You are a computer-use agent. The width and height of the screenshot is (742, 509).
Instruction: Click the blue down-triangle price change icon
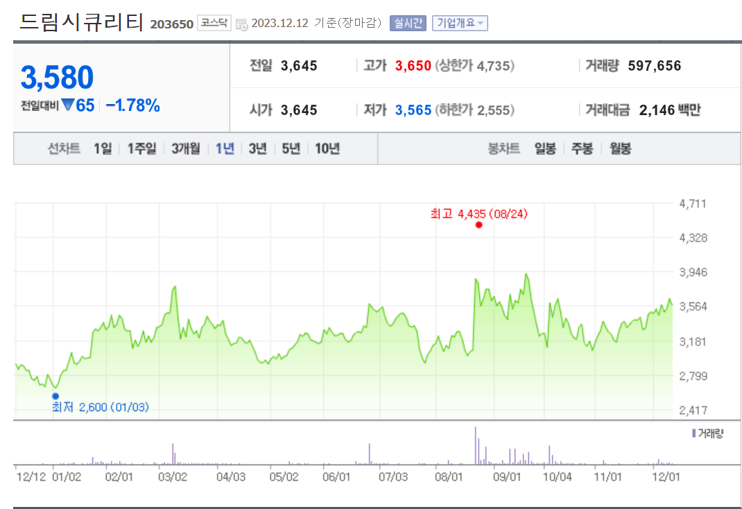pos(68,105)
